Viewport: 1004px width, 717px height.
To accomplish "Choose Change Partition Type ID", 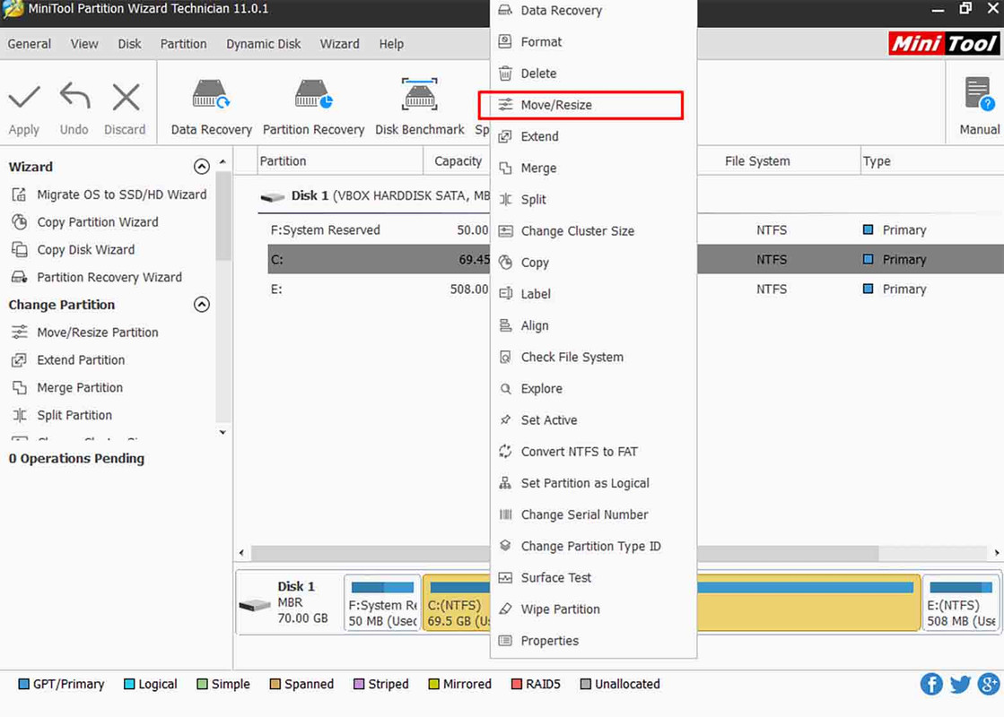I will (x=593, y=546).
